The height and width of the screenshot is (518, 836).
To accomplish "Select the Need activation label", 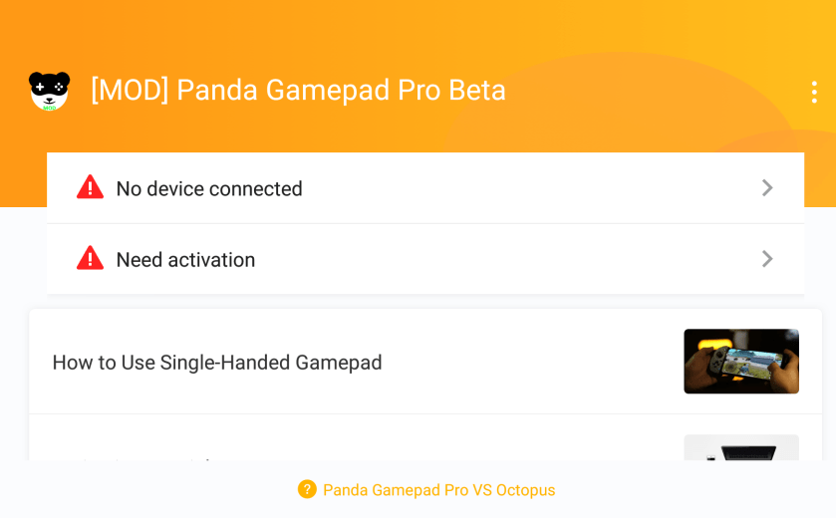I will (x=185, y=260).
